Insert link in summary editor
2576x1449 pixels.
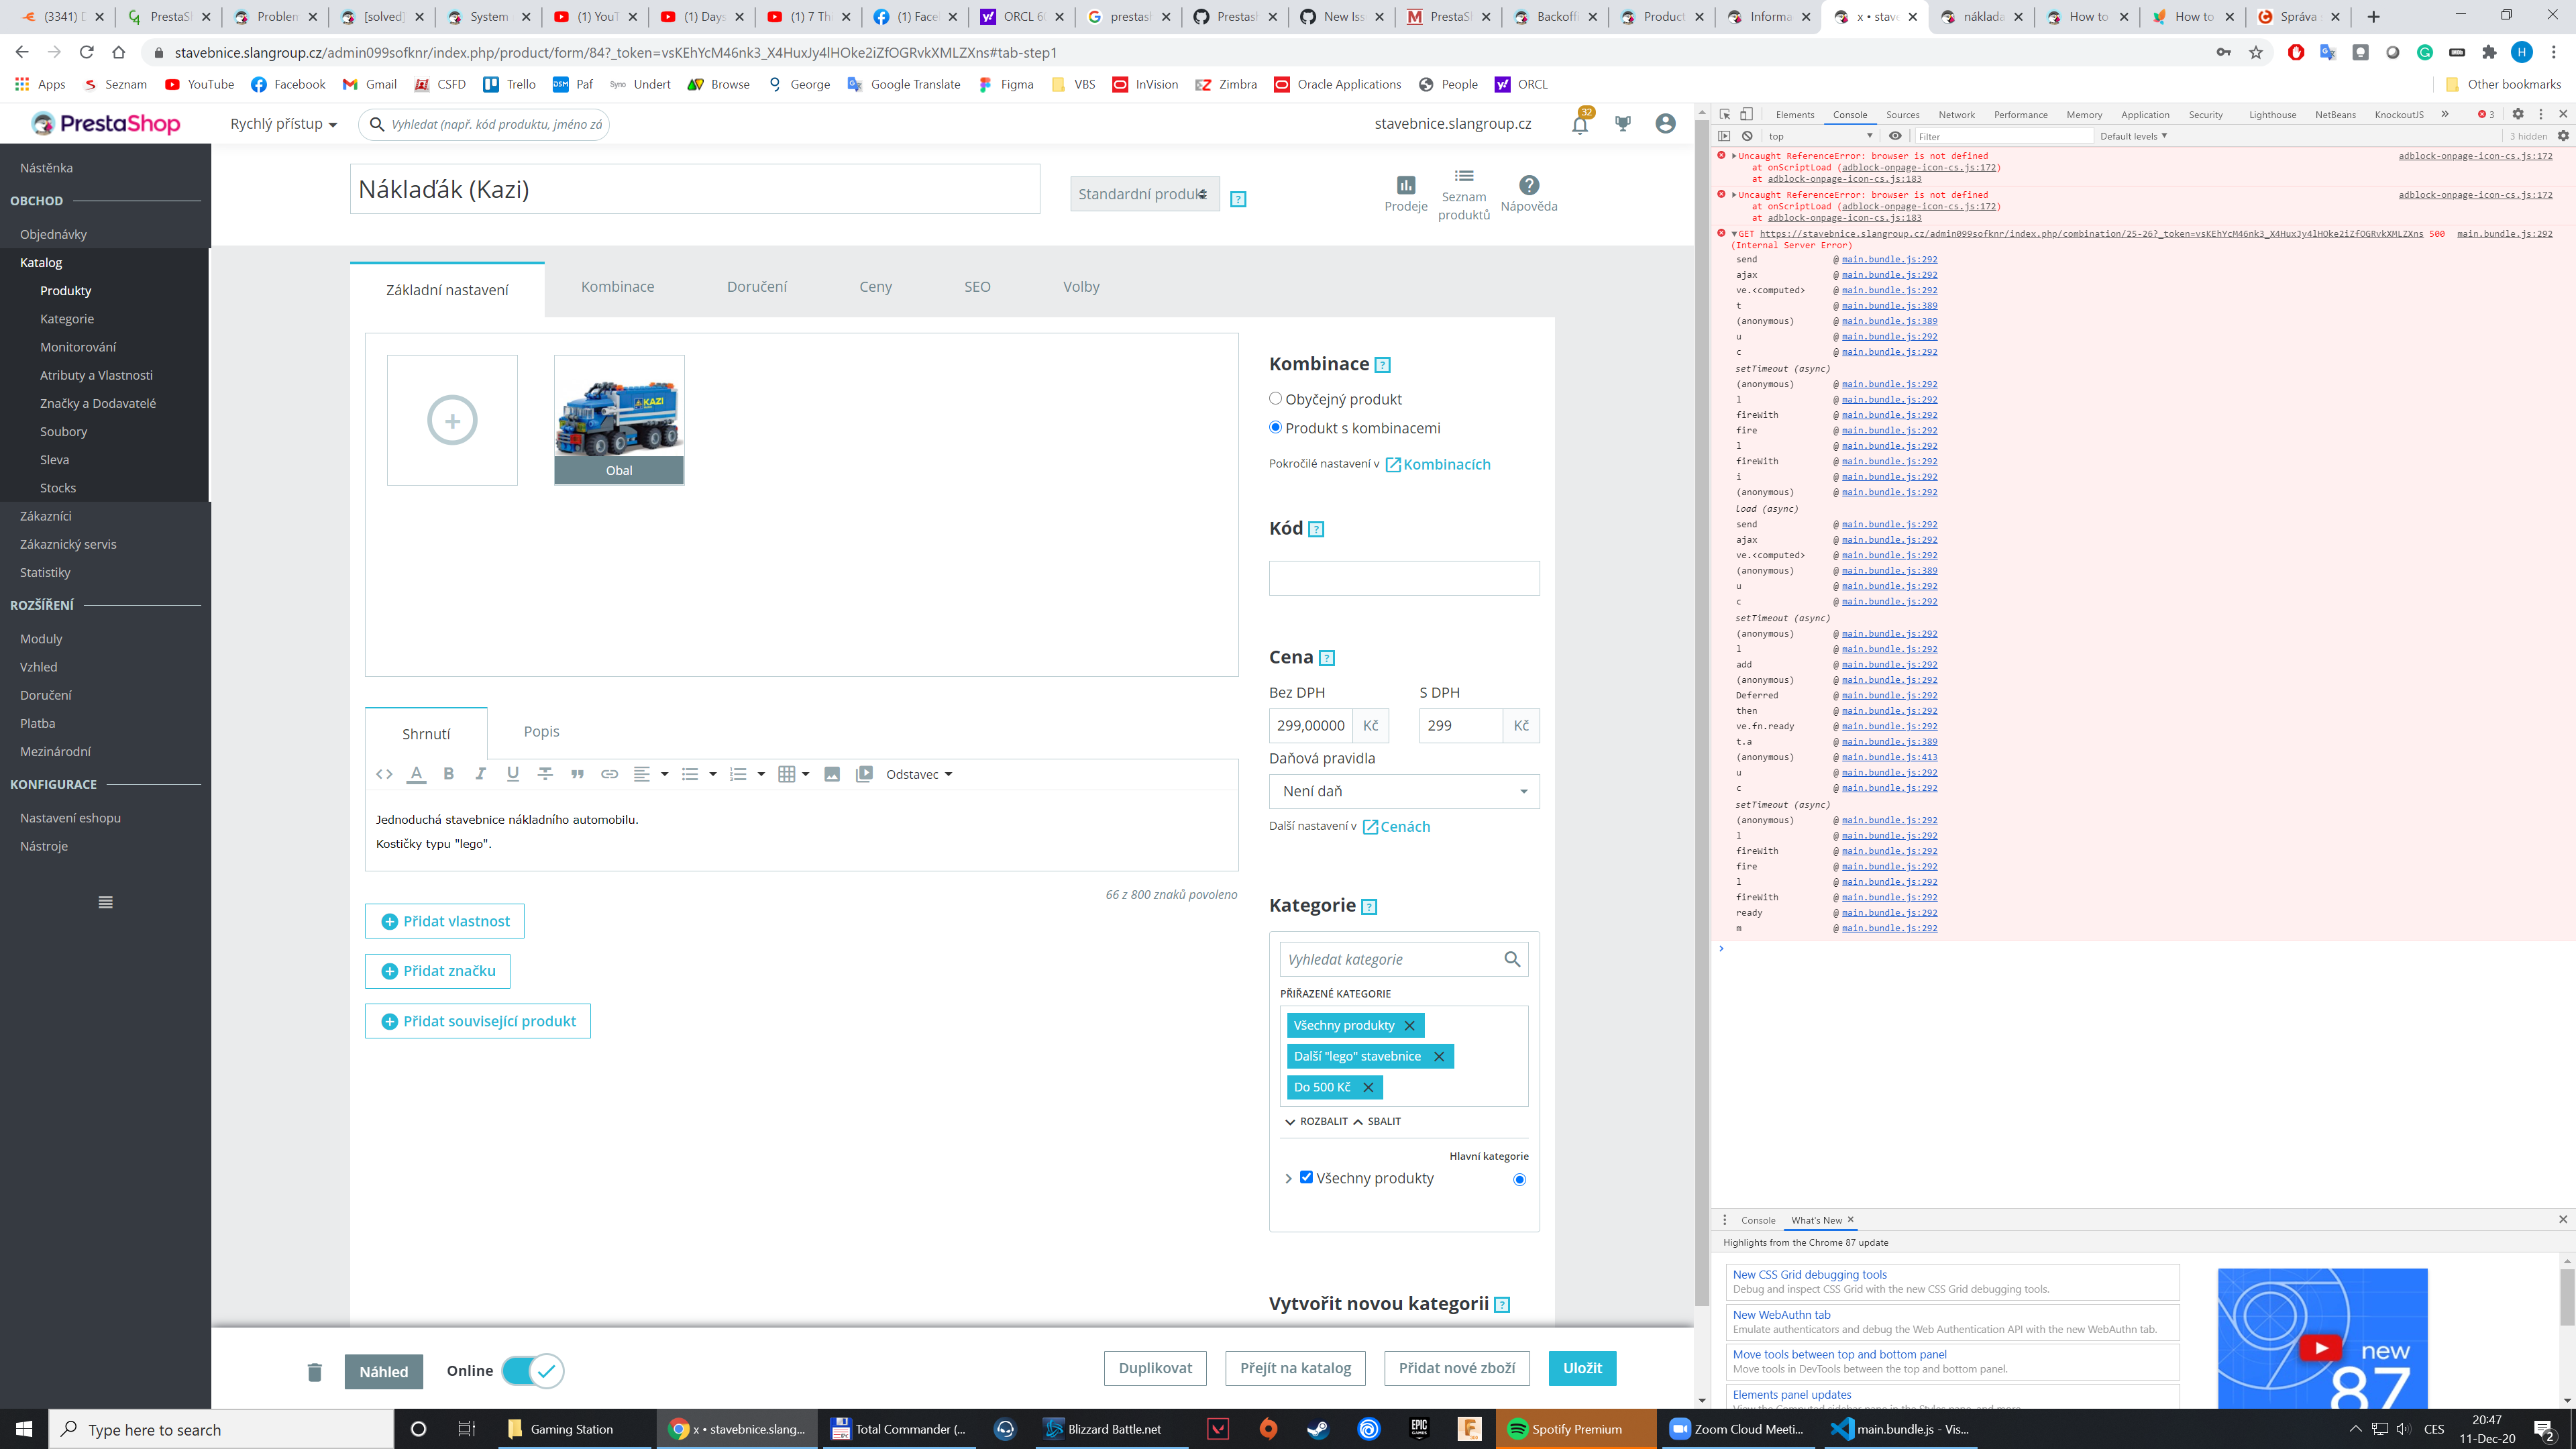click(609, 774)
